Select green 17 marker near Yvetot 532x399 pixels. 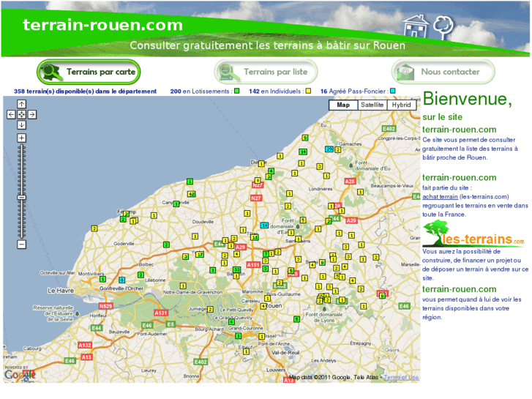click(x=200, y=255)
